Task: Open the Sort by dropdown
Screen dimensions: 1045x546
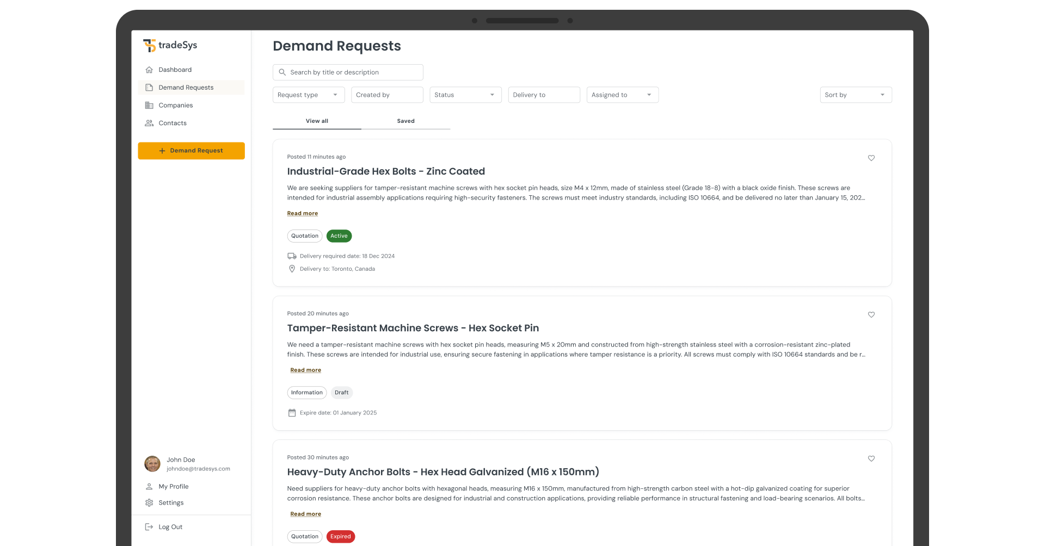Action: point(855,95)
